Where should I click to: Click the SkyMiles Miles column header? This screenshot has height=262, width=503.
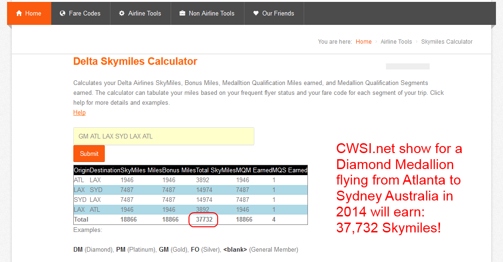click(x=141, y=170)
